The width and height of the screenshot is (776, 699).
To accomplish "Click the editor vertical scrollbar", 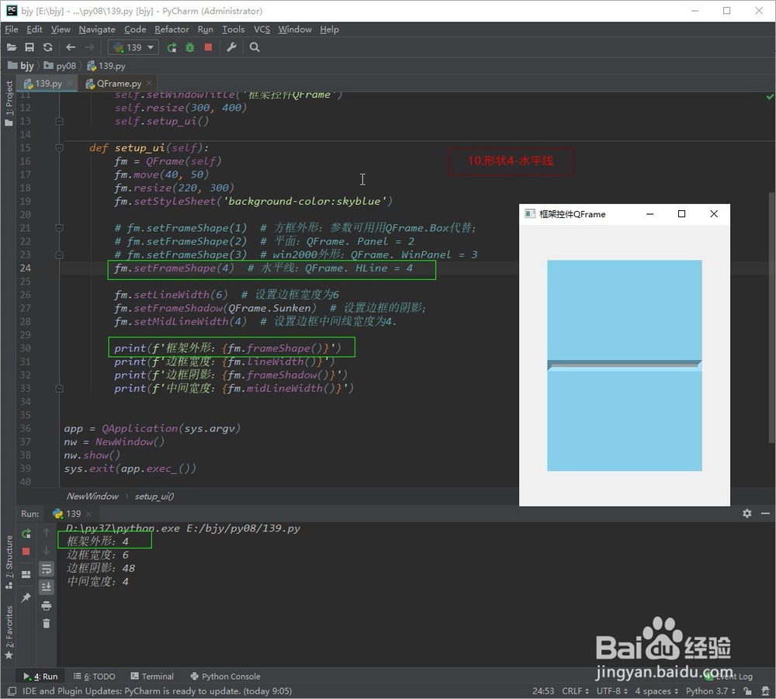I will coord(771,317).
